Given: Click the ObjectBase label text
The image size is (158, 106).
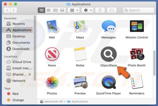Looking at the screenshot, I should click(109, 65).
